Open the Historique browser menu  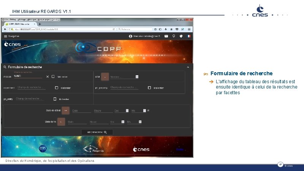click(32, 20)
